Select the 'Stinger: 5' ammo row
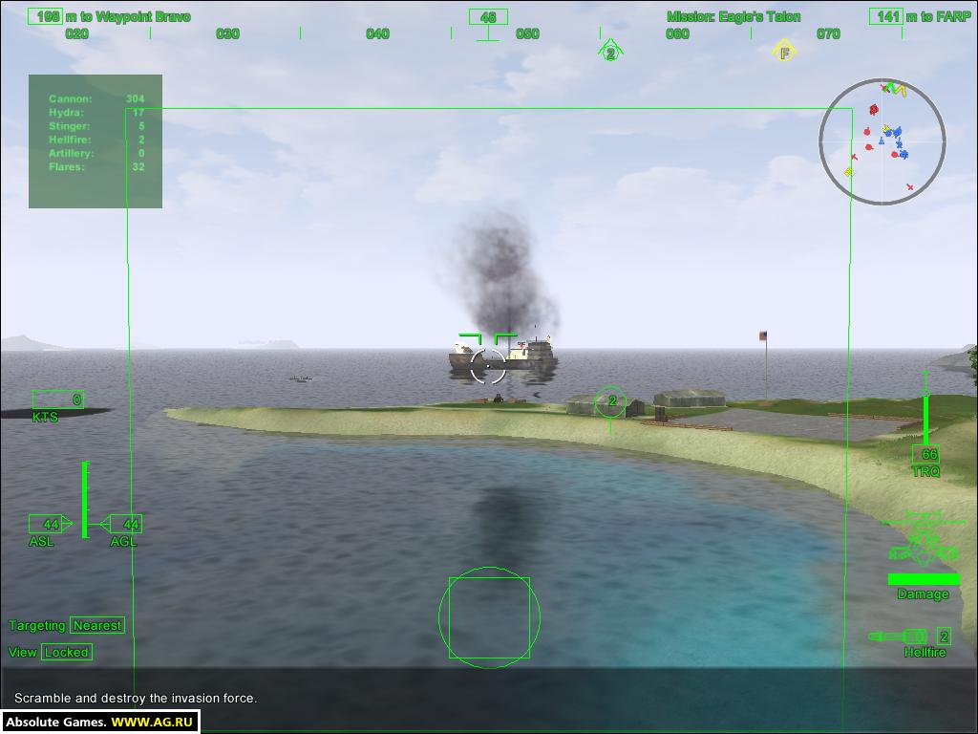The height and width of the screenshot is (734, 978). (96, 126)
